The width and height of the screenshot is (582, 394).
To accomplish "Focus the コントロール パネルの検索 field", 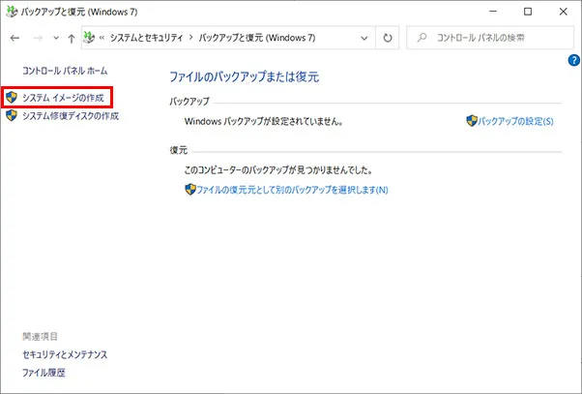I will [x=490, y=38].
